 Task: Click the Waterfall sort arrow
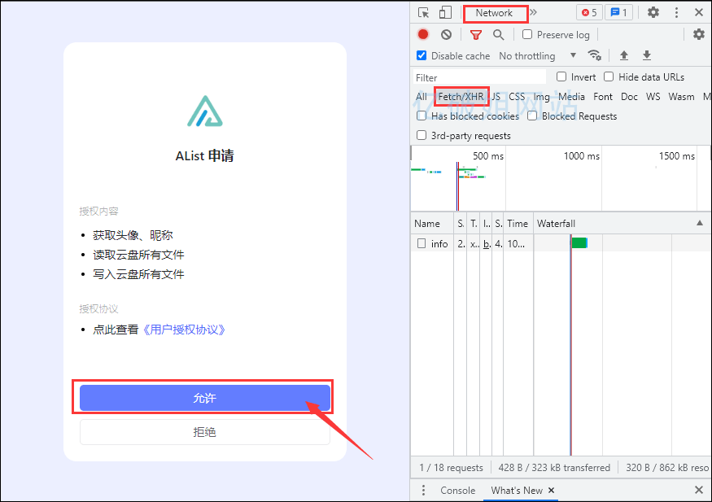pyautogui.click(x=700, y=223)
